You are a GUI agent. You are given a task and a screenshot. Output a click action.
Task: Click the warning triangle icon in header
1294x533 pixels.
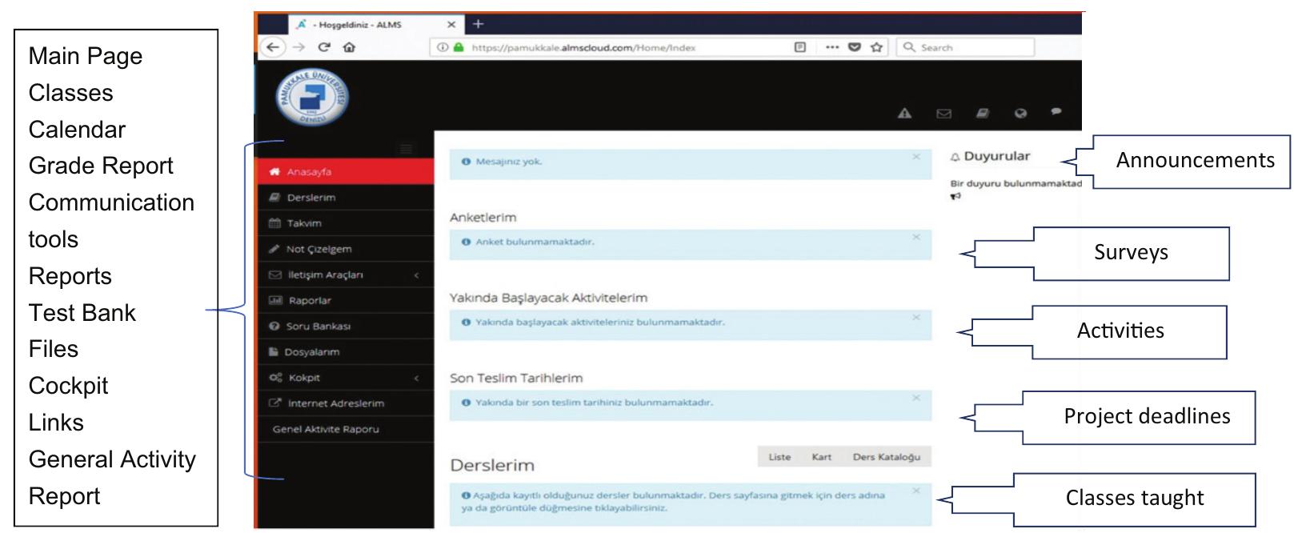[904, 114]
